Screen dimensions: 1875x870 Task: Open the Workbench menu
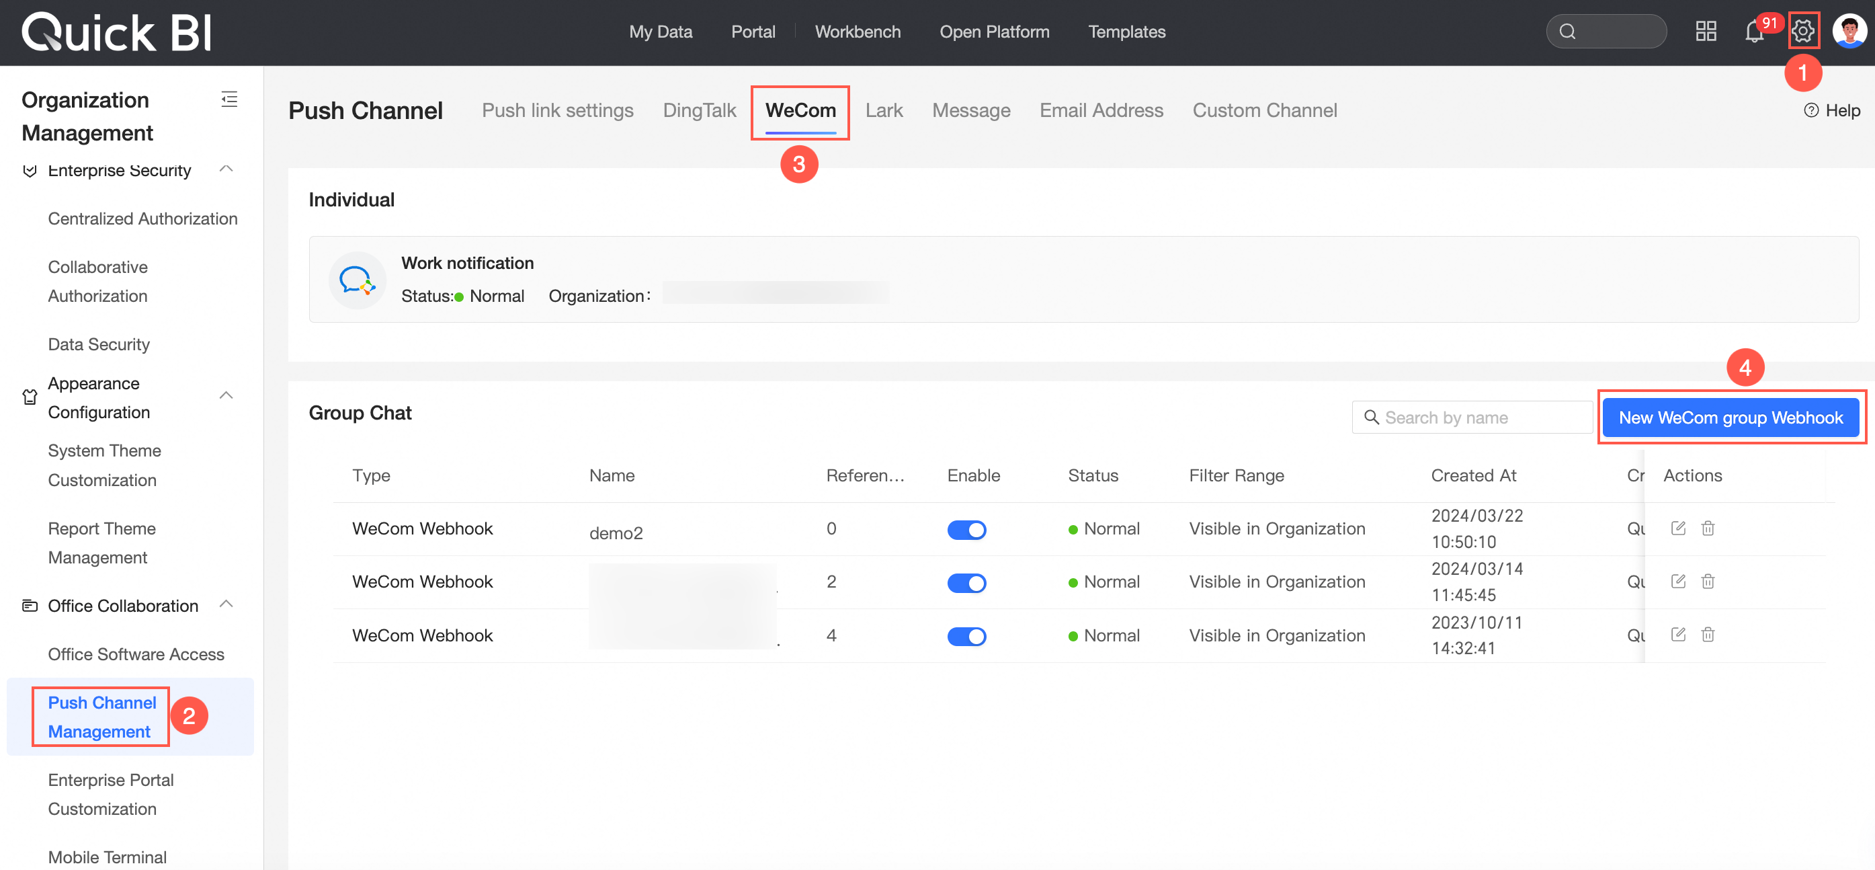tap(858, 32)
